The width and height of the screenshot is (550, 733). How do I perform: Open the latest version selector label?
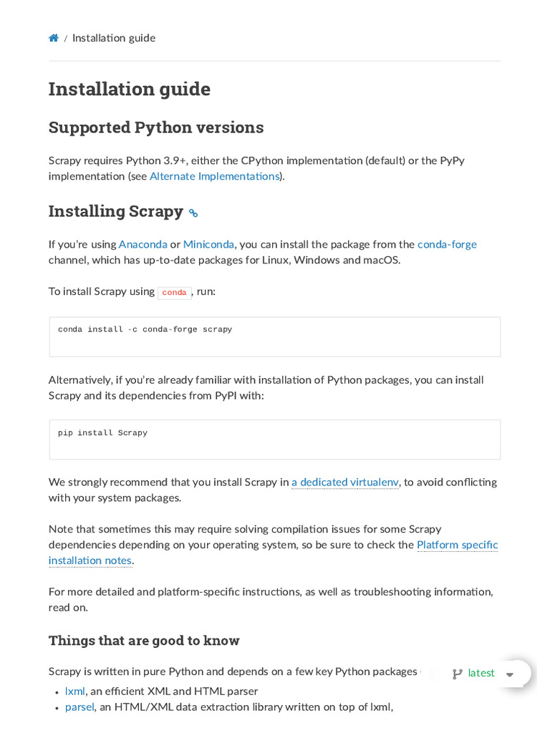481,673
